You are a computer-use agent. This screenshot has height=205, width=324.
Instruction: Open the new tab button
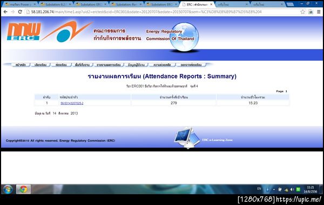290,4
